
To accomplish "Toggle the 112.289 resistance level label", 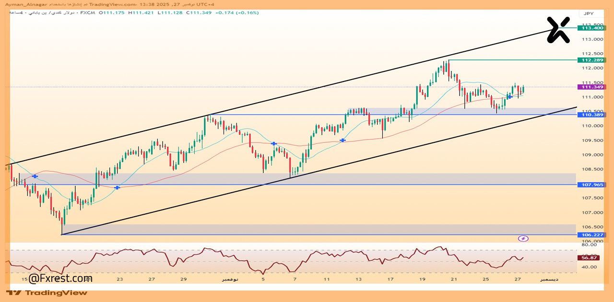I will coord(591,60).
